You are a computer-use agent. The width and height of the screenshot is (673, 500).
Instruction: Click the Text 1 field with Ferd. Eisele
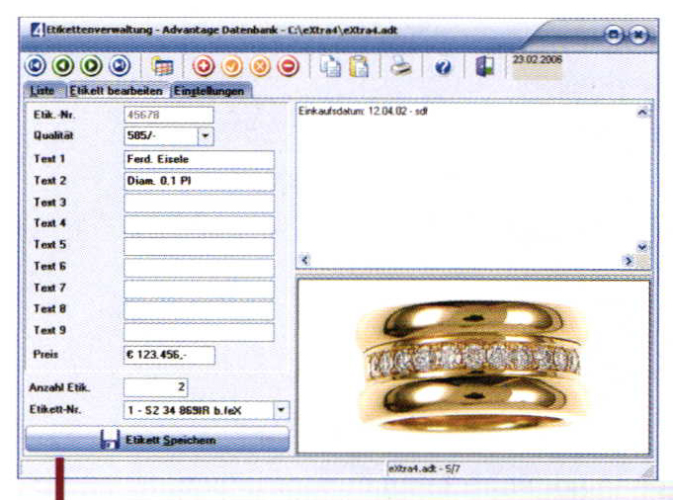click(199, 160)
